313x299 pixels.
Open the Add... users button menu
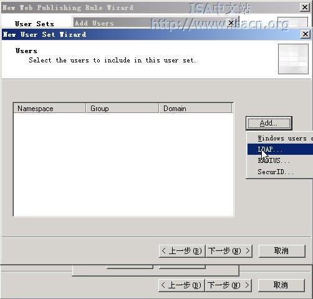click(269, 123)
